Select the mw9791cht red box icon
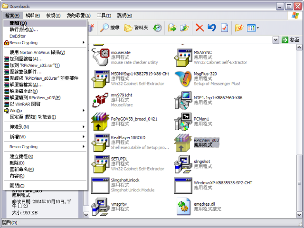304x228 pixels. (100, 100)
